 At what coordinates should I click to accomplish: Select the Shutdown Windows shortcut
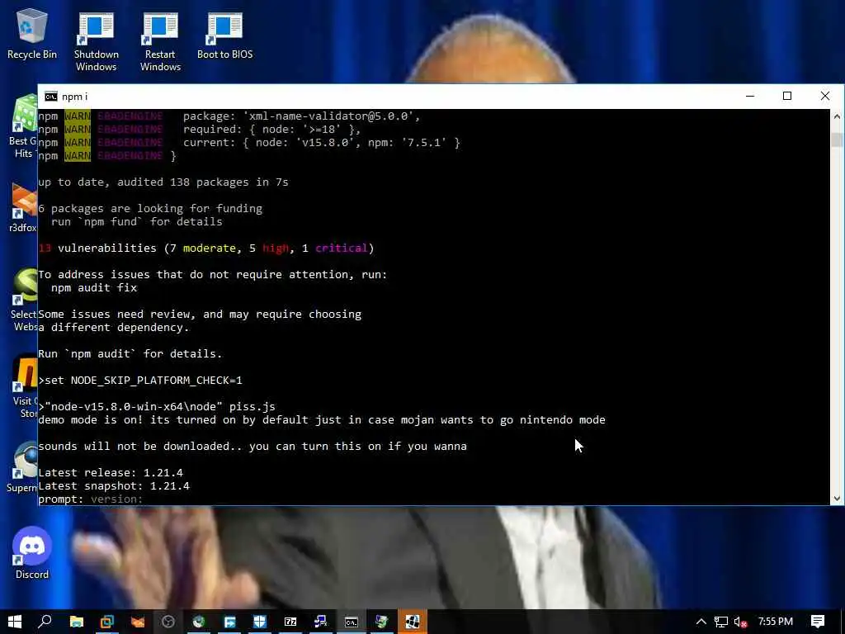(96, 41)
